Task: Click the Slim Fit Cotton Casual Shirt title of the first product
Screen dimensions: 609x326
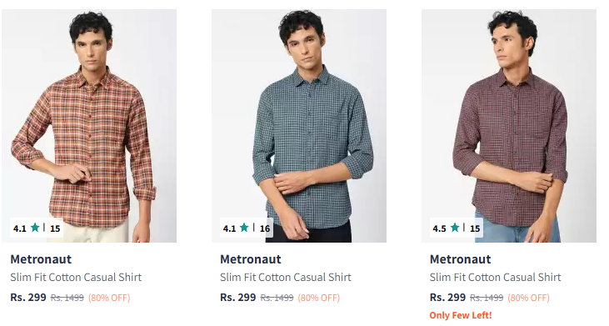Action: coord(76,278)
